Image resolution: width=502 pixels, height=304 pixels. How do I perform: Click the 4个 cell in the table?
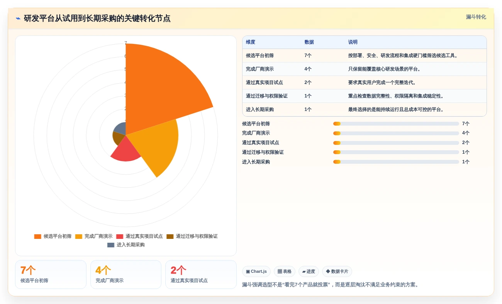point(308,69)
